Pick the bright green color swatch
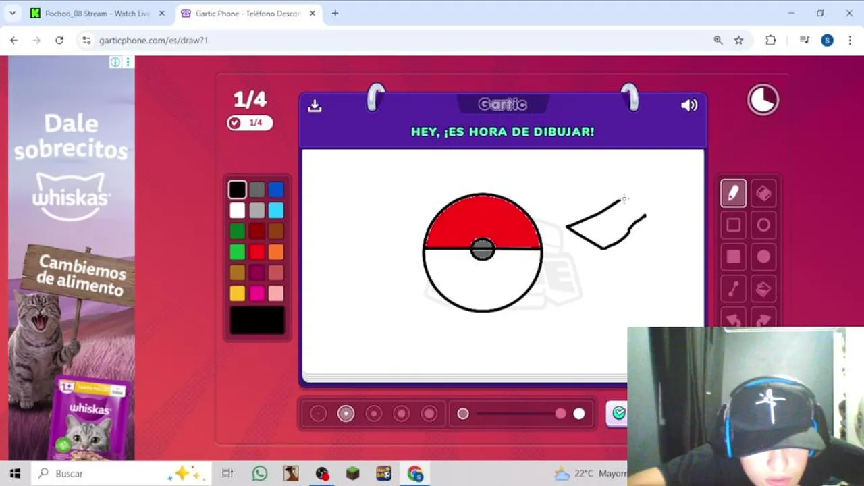 237,252
